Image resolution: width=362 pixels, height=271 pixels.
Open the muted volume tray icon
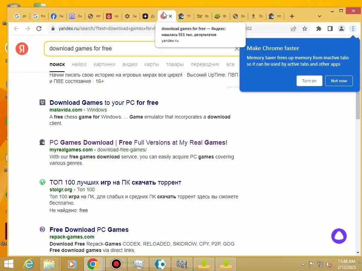pos(328,264)
